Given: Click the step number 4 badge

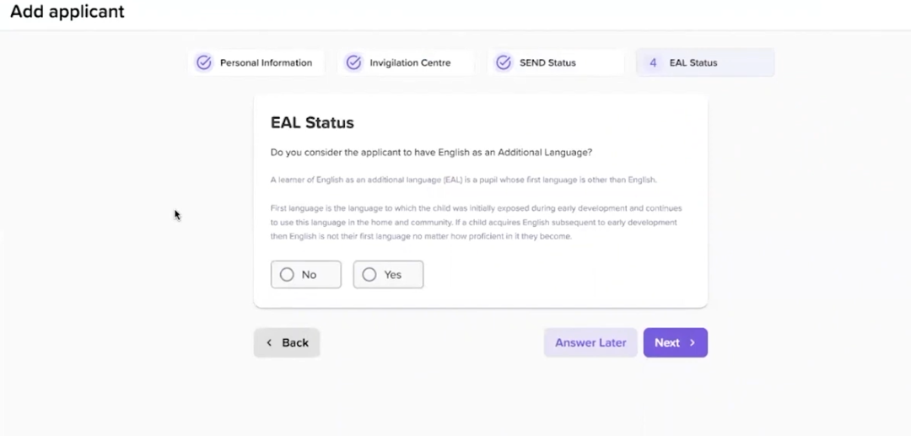Looking at the screenshot, I should [653, 62].
